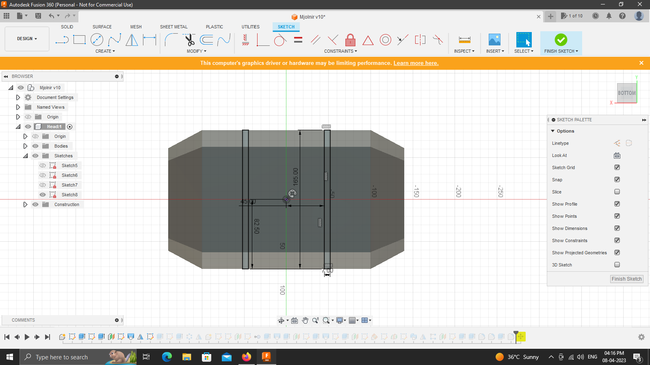The image size is (650, 365).
Task: Activate the Trim tool in Modify
Action: click(x=190, y=39)
